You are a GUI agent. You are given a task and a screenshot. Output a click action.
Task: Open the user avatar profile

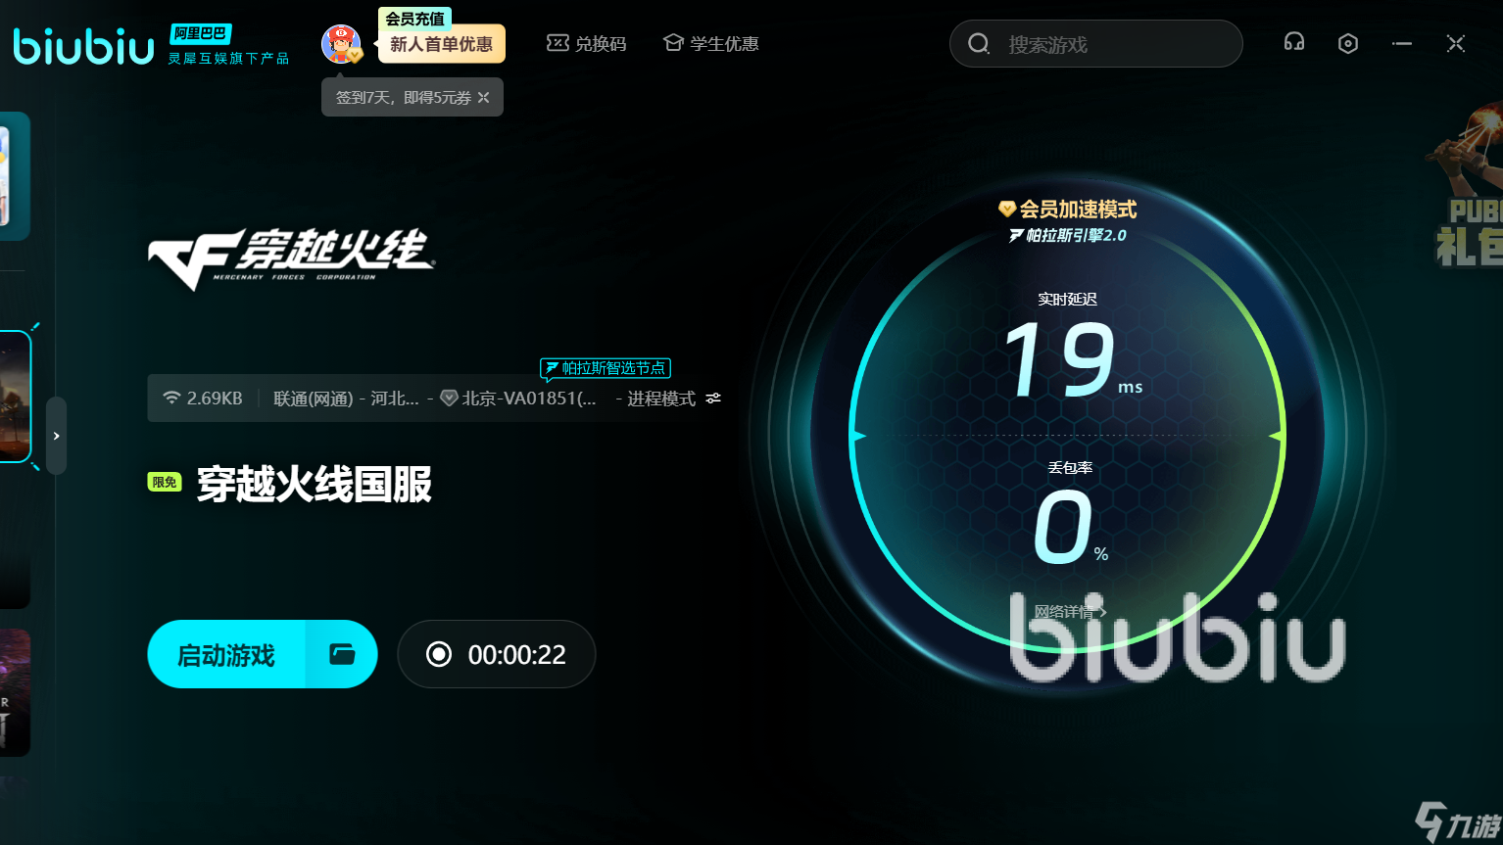pos(341,44)
